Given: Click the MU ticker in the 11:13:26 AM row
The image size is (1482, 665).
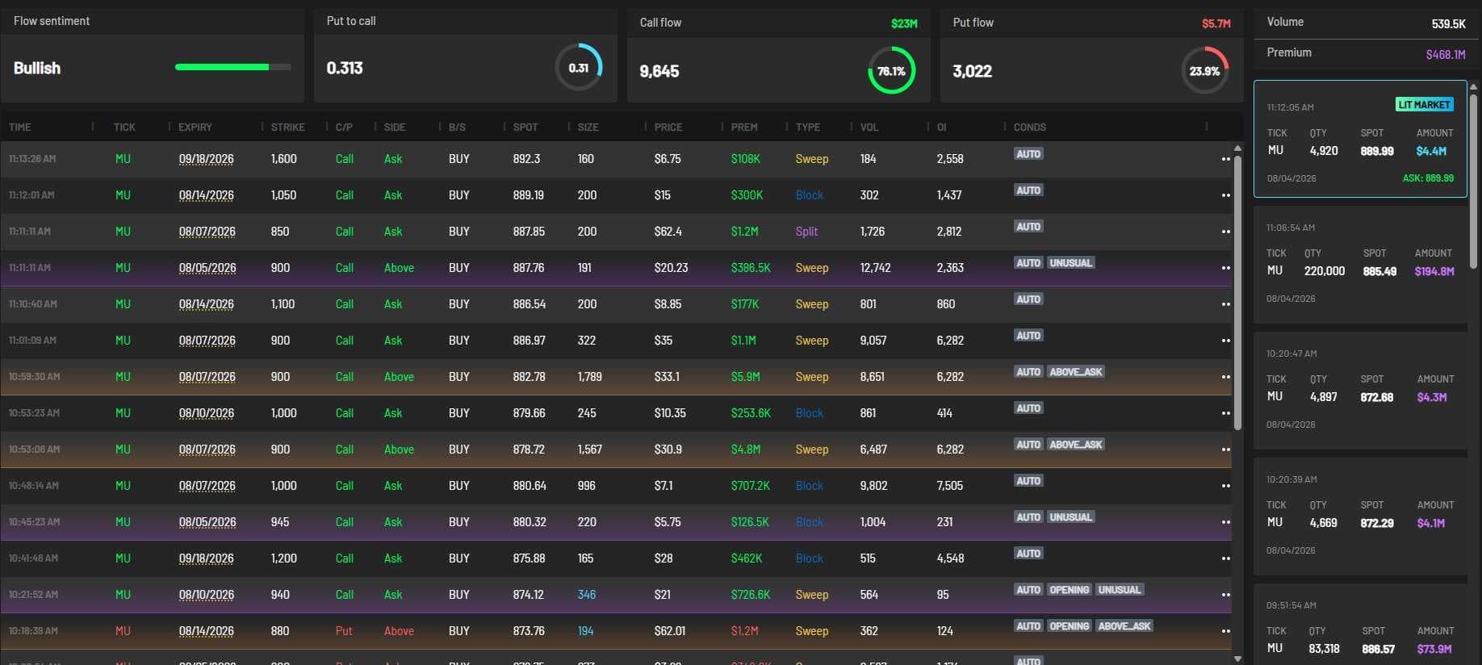Looking at the screenshot, I should pyautogui.click(x=123, y=159).
